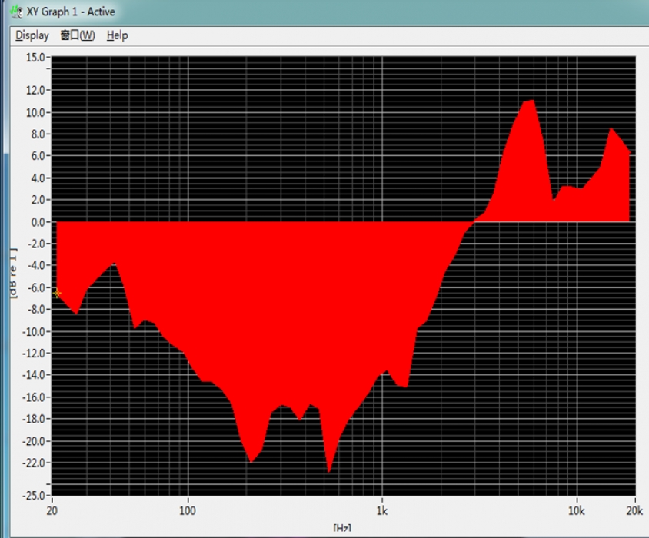This screenshot has height=538, width=649.
Task: Select the orange cursor marker at 20 Hz
Action: (57, 294)
